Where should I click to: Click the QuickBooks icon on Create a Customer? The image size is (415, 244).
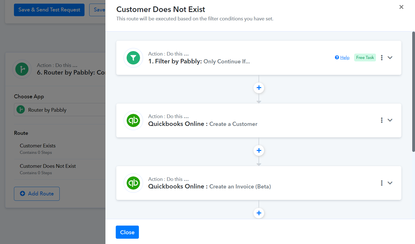click(133, 120)
